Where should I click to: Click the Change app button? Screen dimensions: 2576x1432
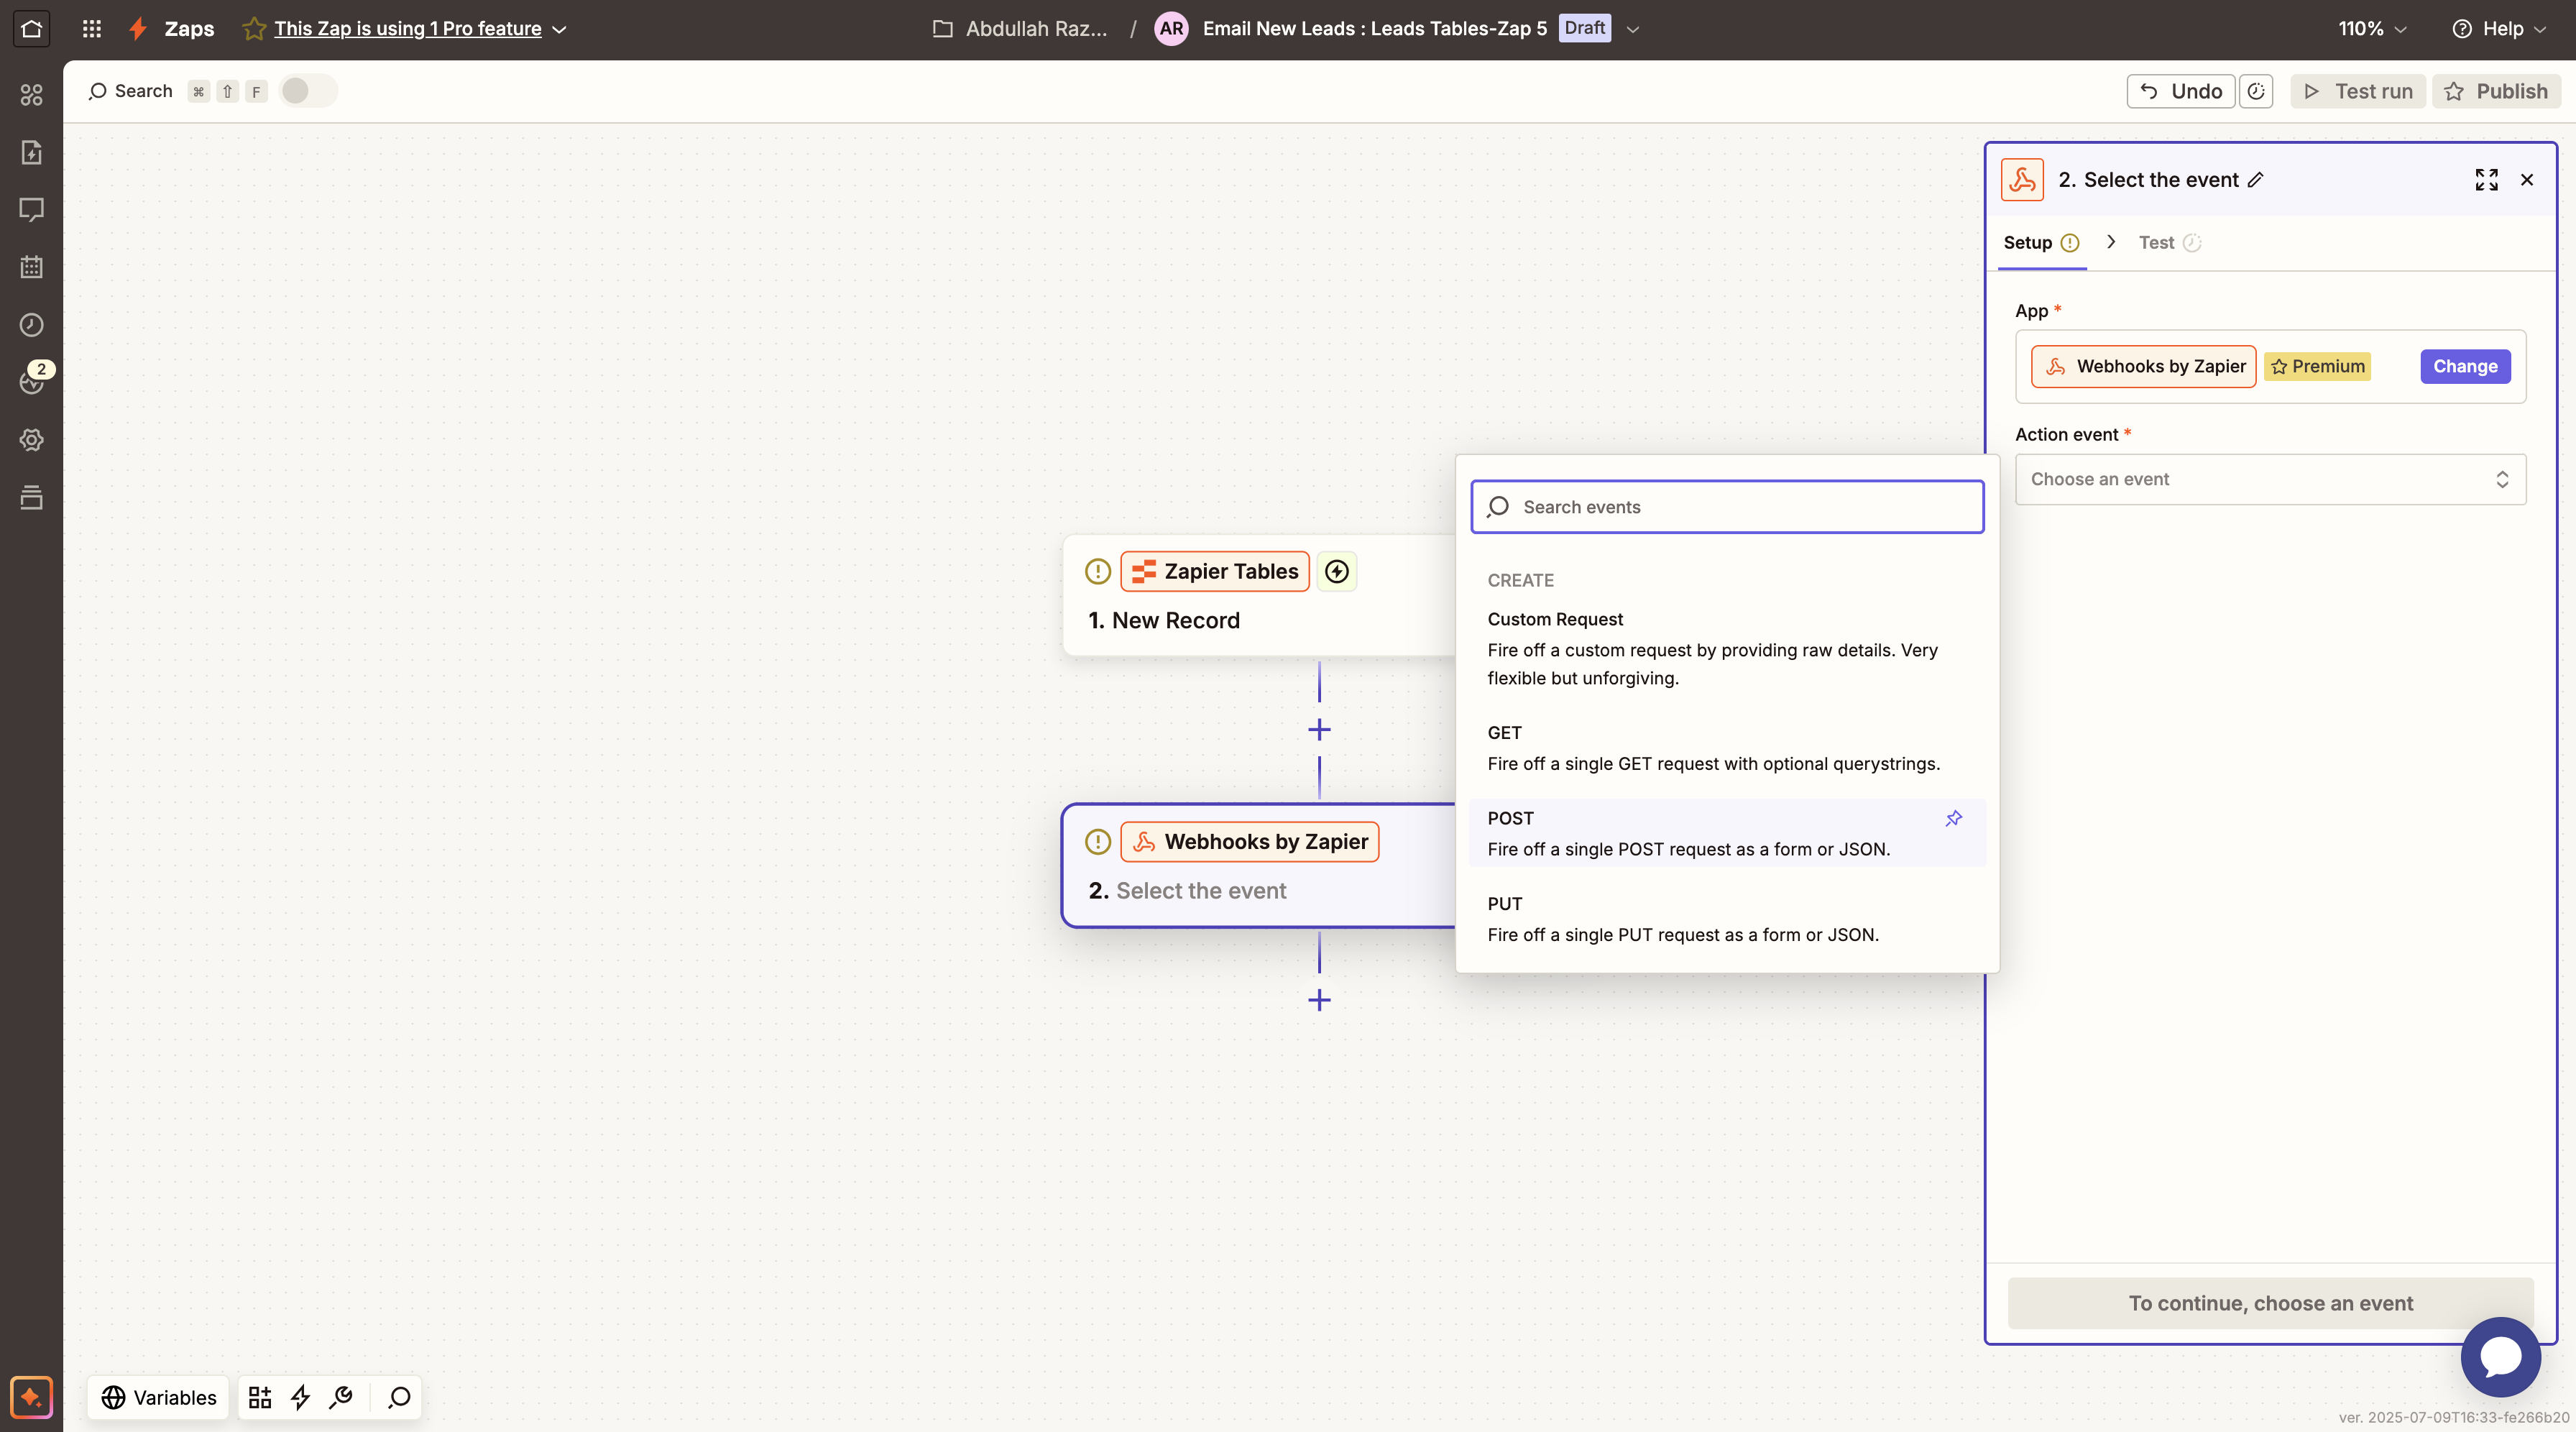point(2465,366)
